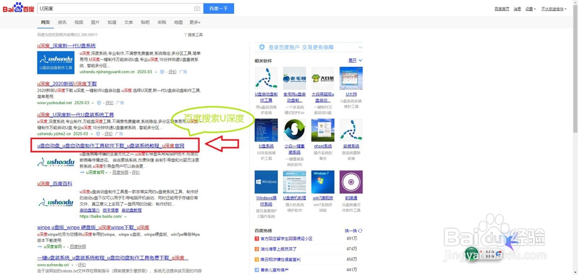Switch to the 资讯 tab
The height and width of the screenshot is (275, 578).
click(62, 22)
